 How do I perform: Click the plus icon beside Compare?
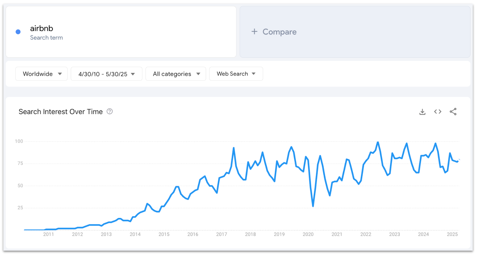tap(254, 31)
